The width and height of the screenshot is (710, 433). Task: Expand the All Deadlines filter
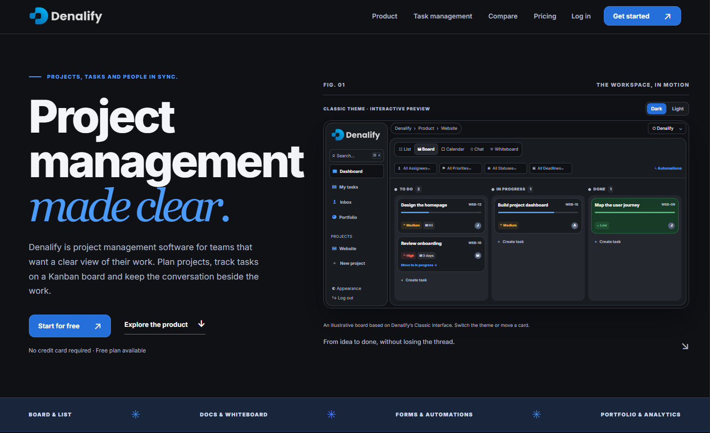coord(550,169)
